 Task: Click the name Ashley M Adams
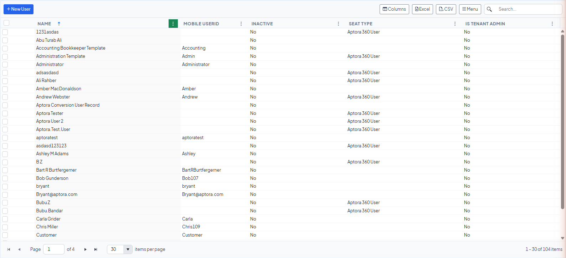pos(52,154)
